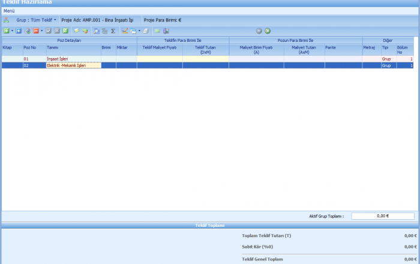Select the Elektrik -Mekanik İşleri cell

tap(73, 65)
